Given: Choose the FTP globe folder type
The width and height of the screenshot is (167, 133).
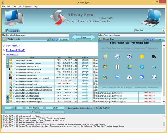Looking at the screenshot, I should tap(117, 56).
